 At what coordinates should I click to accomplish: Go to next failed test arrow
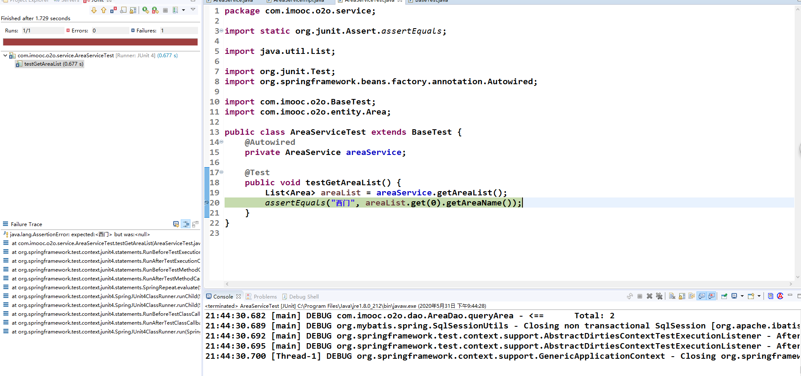coord(94,10)
